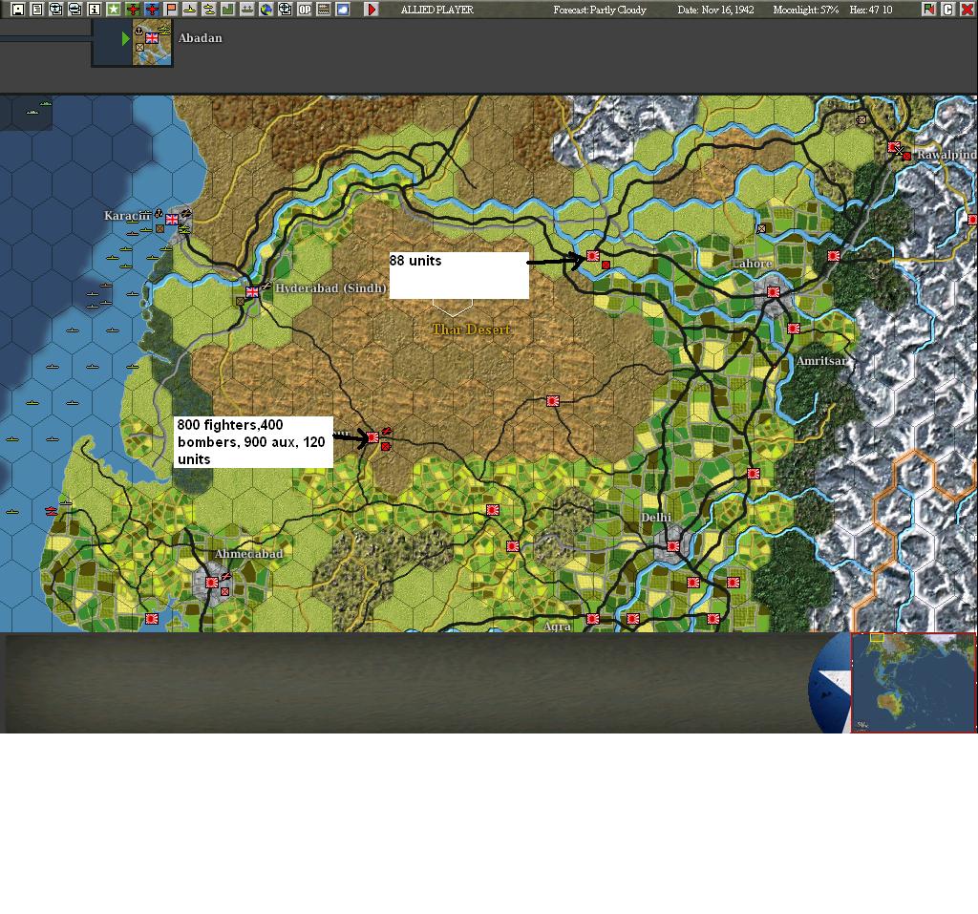
Task: Select Japanese airbase beside '800 fighters' note
Action: coord(372,437)
